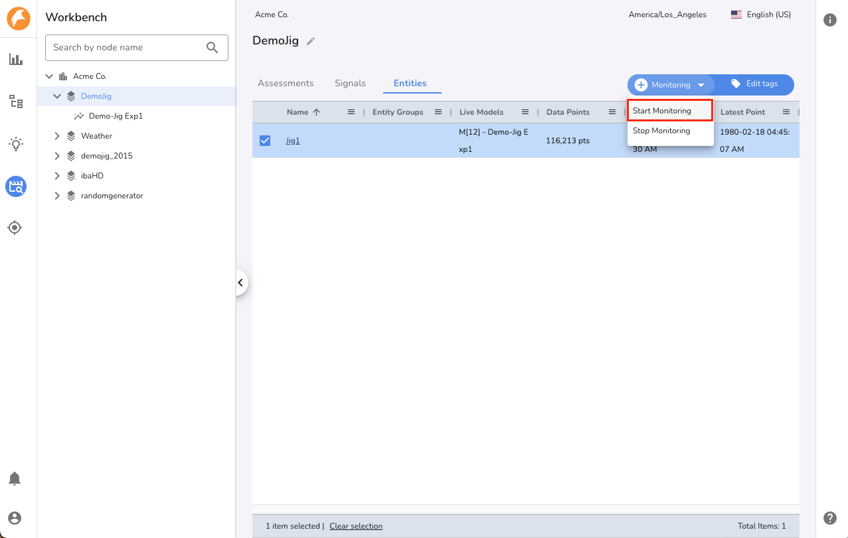Click the US flag language icon
848x538 pixels.
(736, 15)
